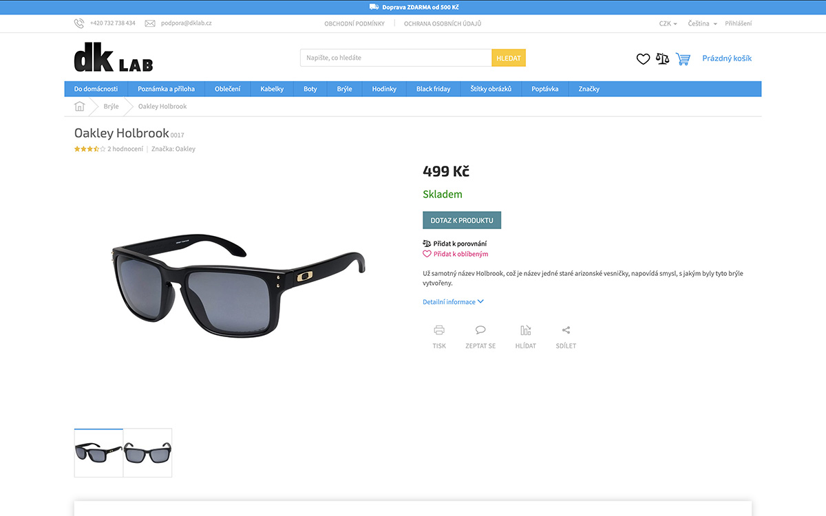
Task: Open the Oblečení category
Action: click(x=228, y=89)
